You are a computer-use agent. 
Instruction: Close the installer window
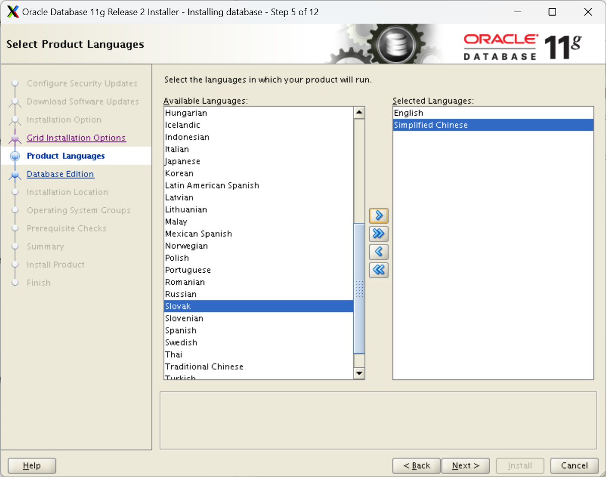click(x=588, y=12)
